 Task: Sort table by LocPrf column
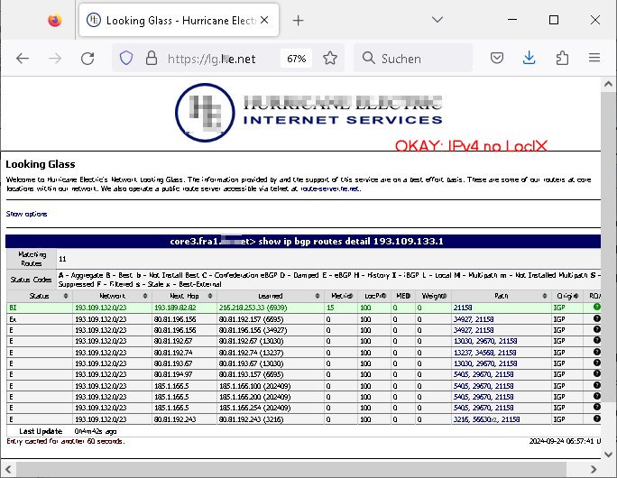[x=374, y=296]
